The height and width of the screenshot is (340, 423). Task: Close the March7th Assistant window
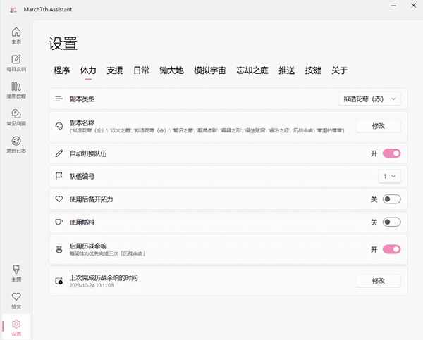click(x=413, y=6)
